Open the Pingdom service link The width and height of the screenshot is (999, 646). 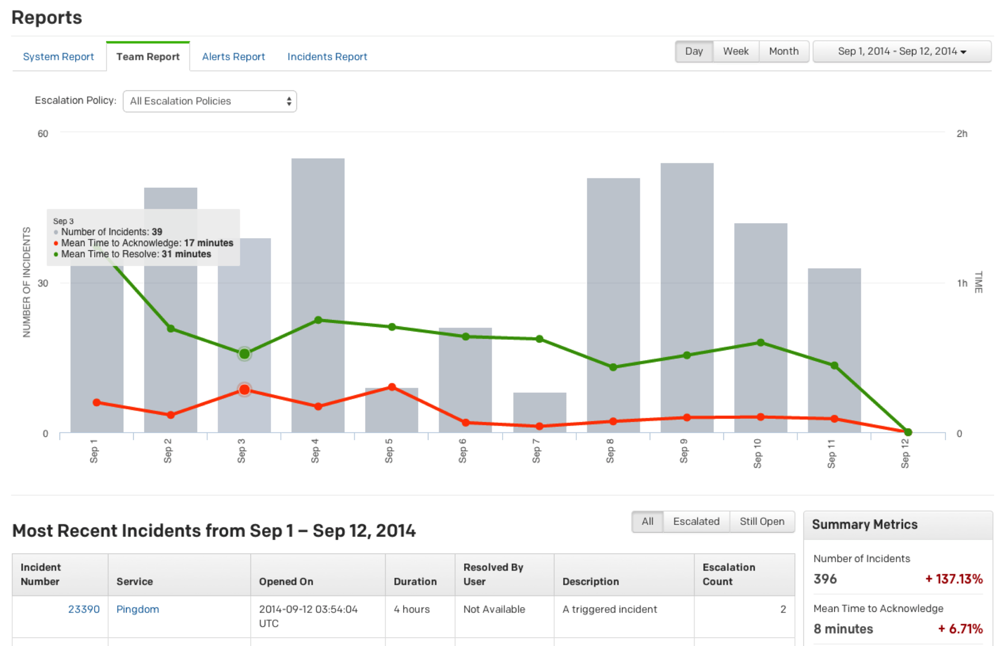coord(137,609)
